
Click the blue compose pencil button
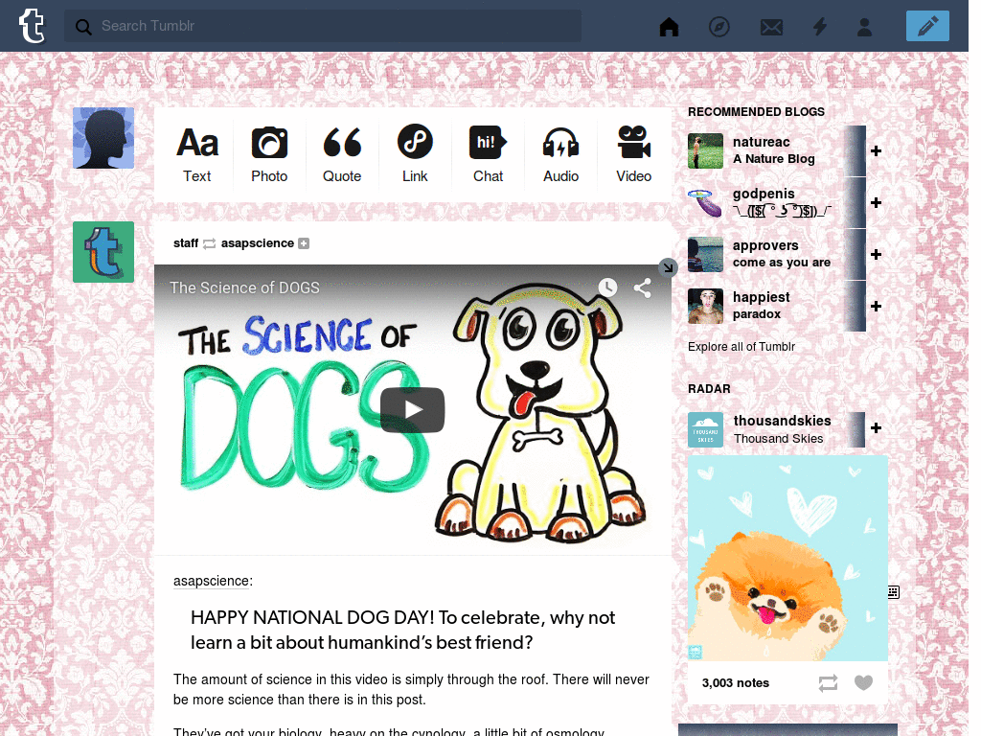coord(927,26)
